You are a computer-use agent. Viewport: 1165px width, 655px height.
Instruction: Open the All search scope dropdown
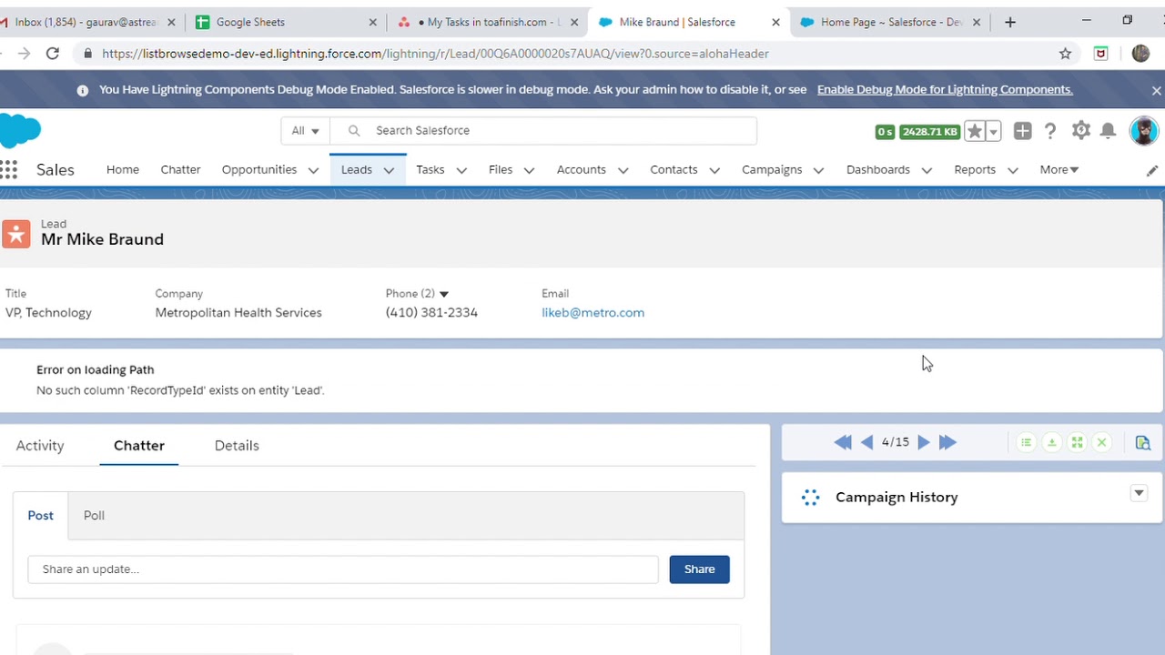click(305, 130)
